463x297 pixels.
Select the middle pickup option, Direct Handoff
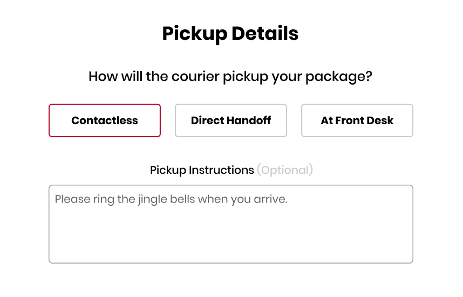click(231, 120)
